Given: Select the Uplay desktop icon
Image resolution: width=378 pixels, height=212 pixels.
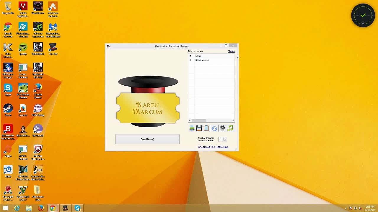Looking at the screenshot, I should click(x=8, y=171).
